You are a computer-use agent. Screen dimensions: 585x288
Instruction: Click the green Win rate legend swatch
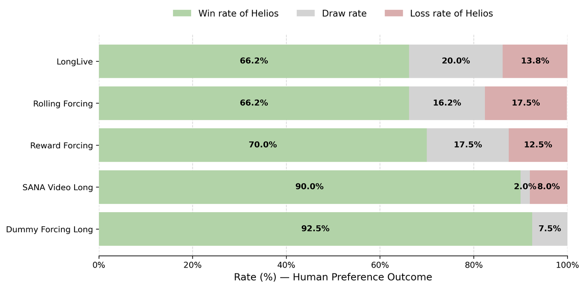[182, 14]
